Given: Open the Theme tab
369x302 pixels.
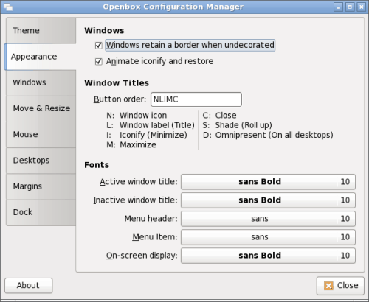Looking at the screenshot, I should pyautogui.click(x=41, y=31).
